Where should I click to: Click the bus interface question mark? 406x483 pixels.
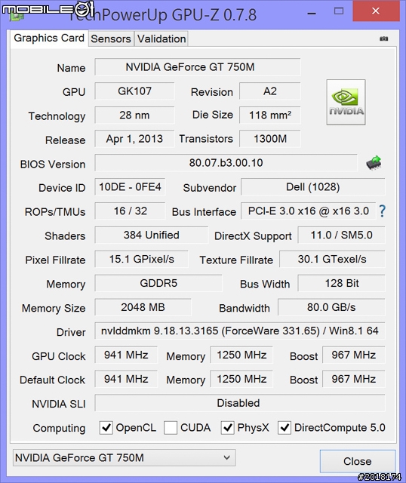point(382,211)
